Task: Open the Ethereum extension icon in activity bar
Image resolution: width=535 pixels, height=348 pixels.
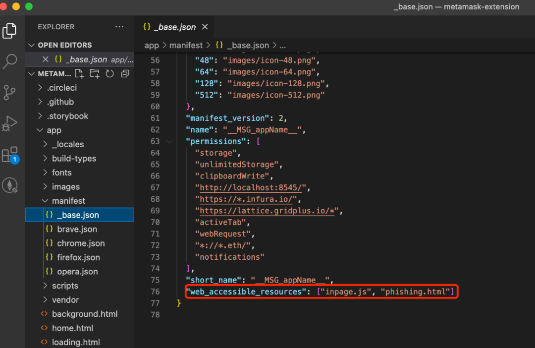Action: 10,185
